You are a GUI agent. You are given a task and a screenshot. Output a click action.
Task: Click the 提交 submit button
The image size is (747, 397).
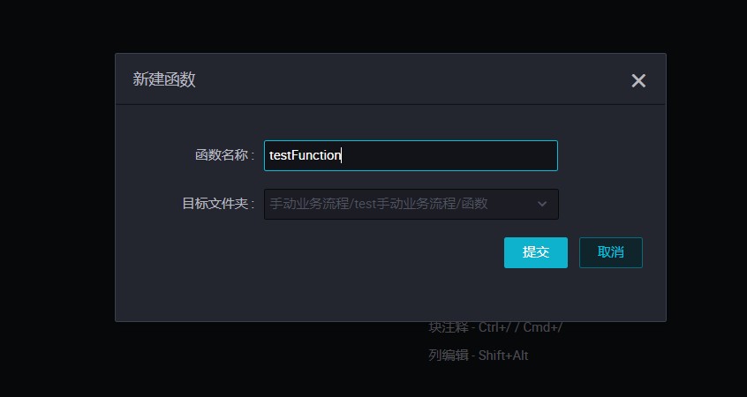point(536,252)
